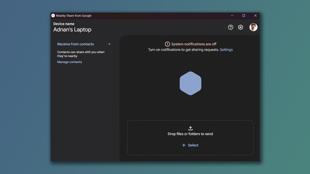The width and height of the screenshot is (310, 174).
Task: Click the Nearby Share title bar logo
Action: (x=53, y=15)
